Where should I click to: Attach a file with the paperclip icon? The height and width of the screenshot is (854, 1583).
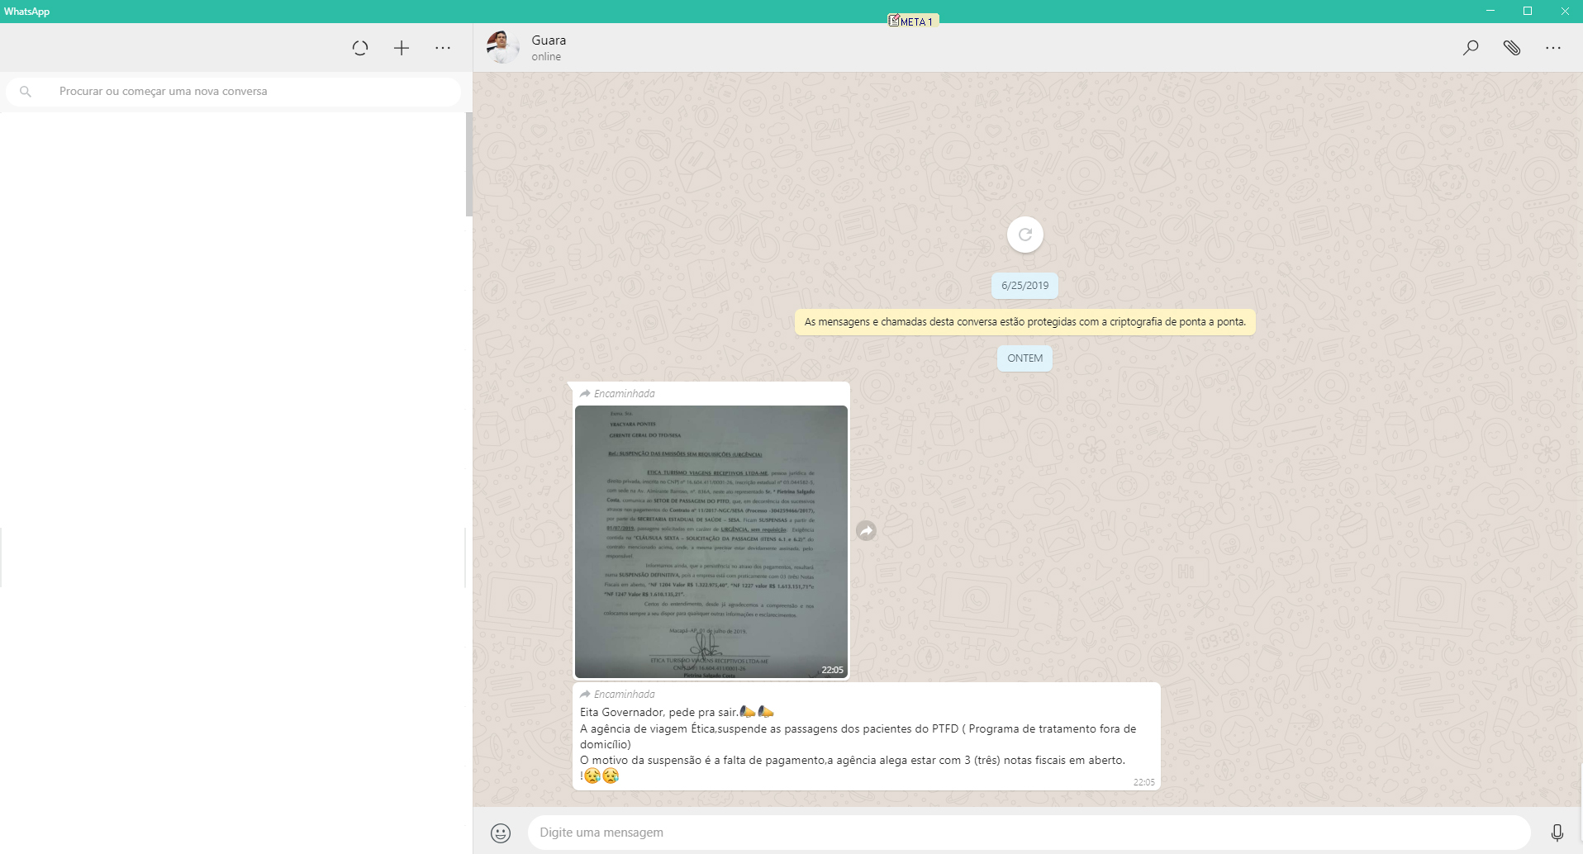coord(1511,48)
